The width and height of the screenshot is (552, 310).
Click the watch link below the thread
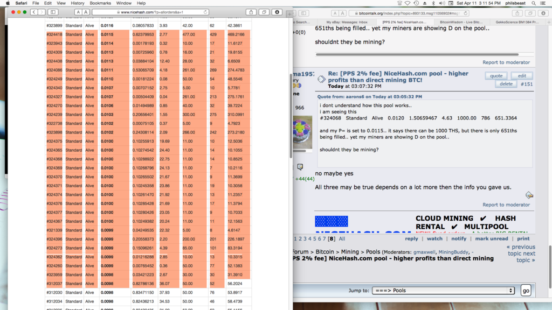click(434, 238)
